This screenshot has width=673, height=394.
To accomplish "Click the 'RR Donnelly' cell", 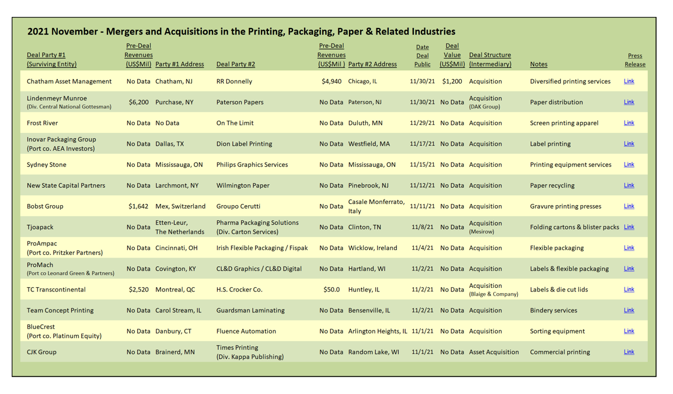I will pyautogui.click(x=234, y=82).
